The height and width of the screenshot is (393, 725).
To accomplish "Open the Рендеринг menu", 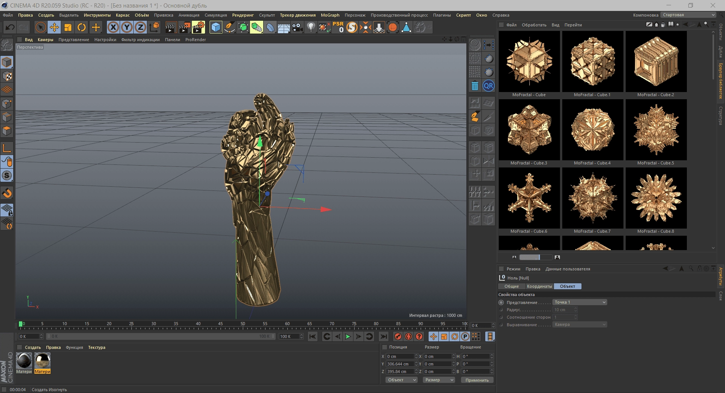I will click(x=243, y=15).
